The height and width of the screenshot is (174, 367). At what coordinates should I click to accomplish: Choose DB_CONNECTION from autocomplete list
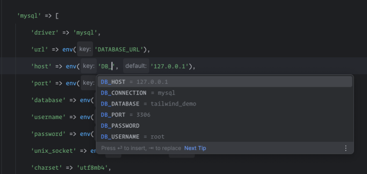point(225,93)
